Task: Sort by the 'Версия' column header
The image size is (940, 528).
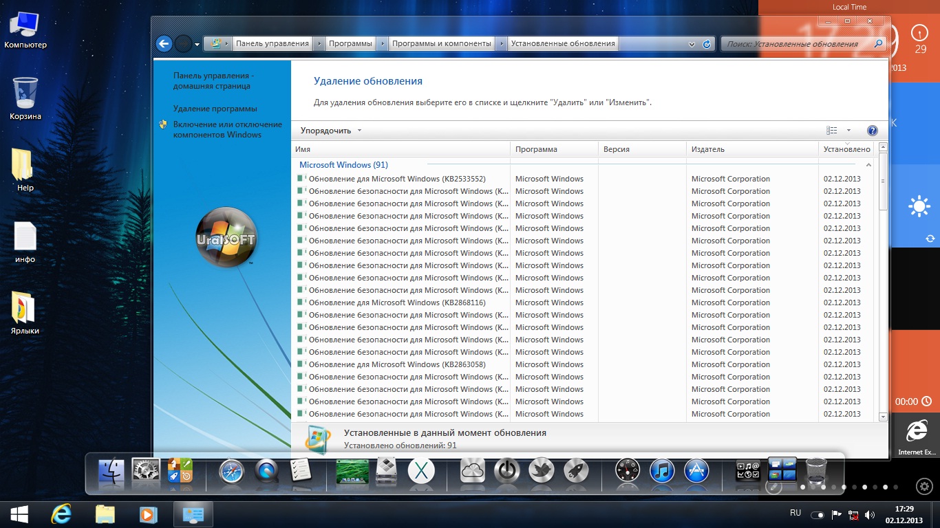Action: 643,149
